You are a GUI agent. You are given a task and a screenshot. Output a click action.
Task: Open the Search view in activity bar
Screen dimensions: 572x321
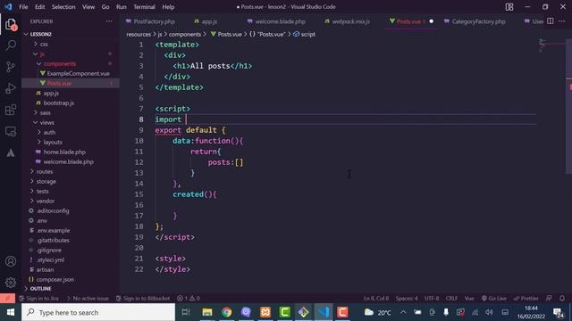tap(11, 45)
